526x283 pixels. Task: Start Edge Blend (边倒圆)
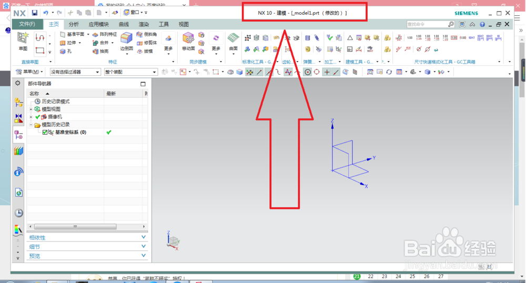(126, 41)
